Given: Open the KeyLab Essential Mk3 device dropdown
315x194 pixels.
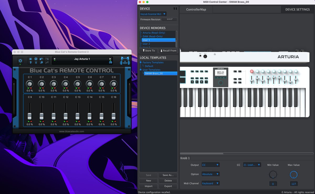Looking at the screenshot, I should (x=153, y=14).
